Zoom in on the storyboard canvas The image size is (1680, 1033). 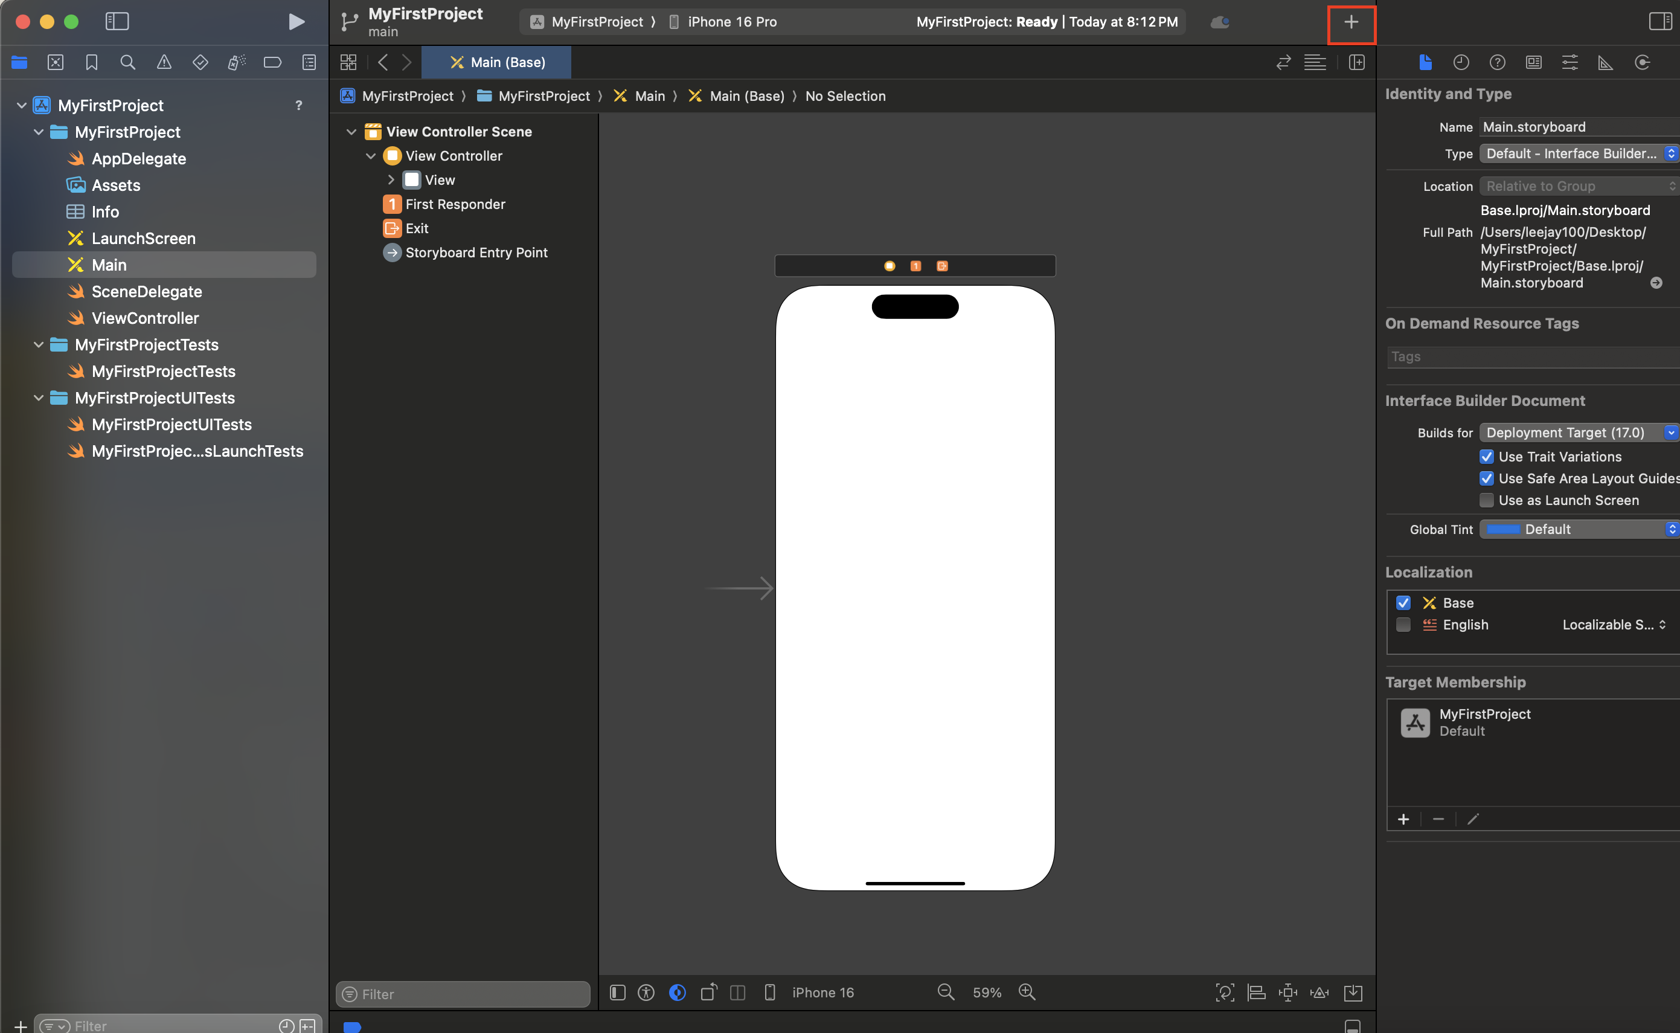(x=1027, y=992)
